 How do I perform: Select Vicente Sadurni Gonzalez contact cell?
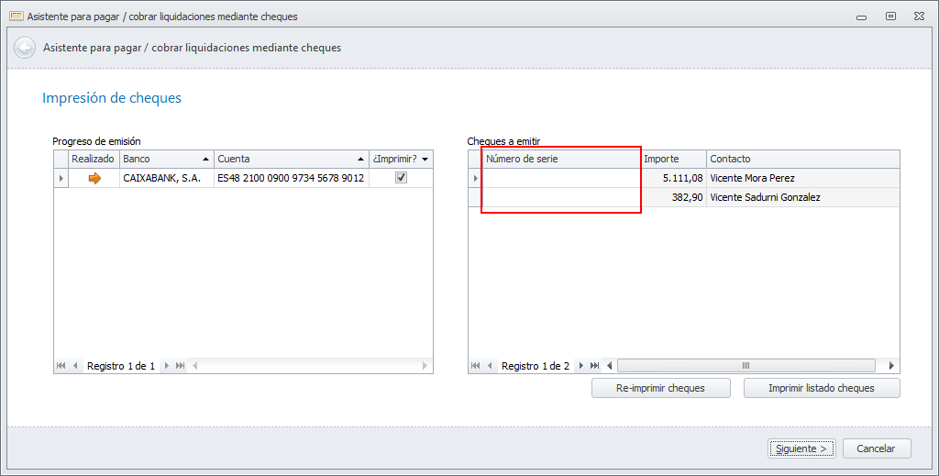(x=803, y=197)
